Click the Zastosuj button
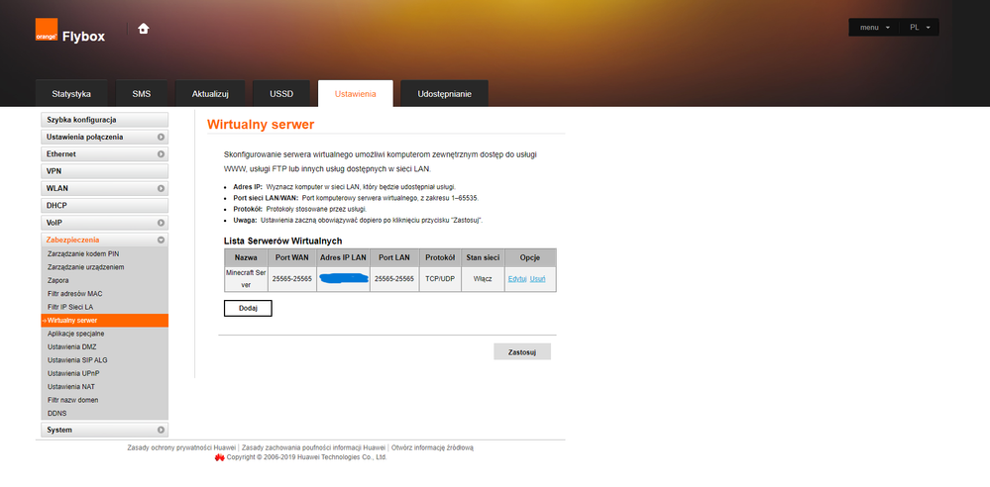990x487 pixels. click(x=522, y=352)
